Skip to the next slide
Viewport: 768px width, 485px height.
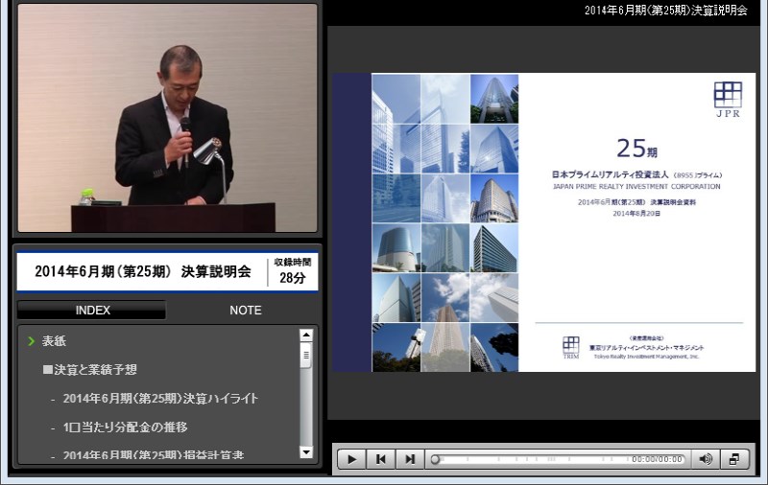pyautogui.click(x=410, y=459)
